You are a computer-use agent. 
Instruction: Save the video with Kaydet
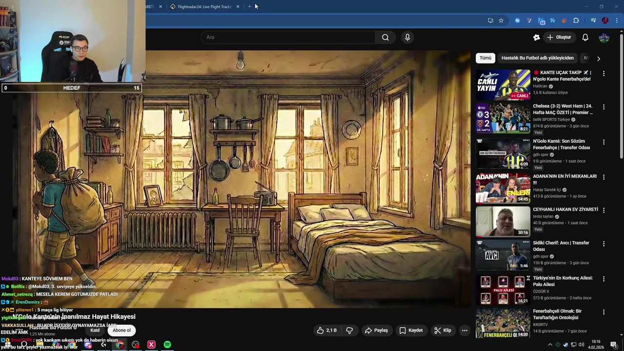(x=411, y=330)
